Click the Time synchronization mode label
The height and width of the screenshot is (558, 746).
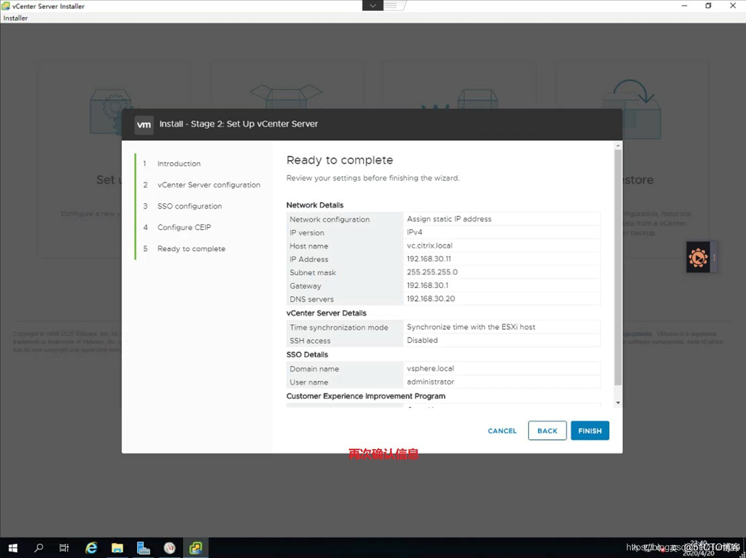point(339,327)
